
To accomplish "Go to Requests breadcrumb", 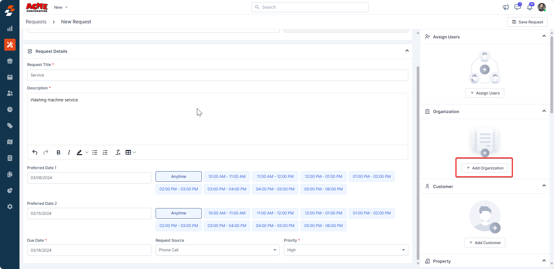I will coord(36,22).
